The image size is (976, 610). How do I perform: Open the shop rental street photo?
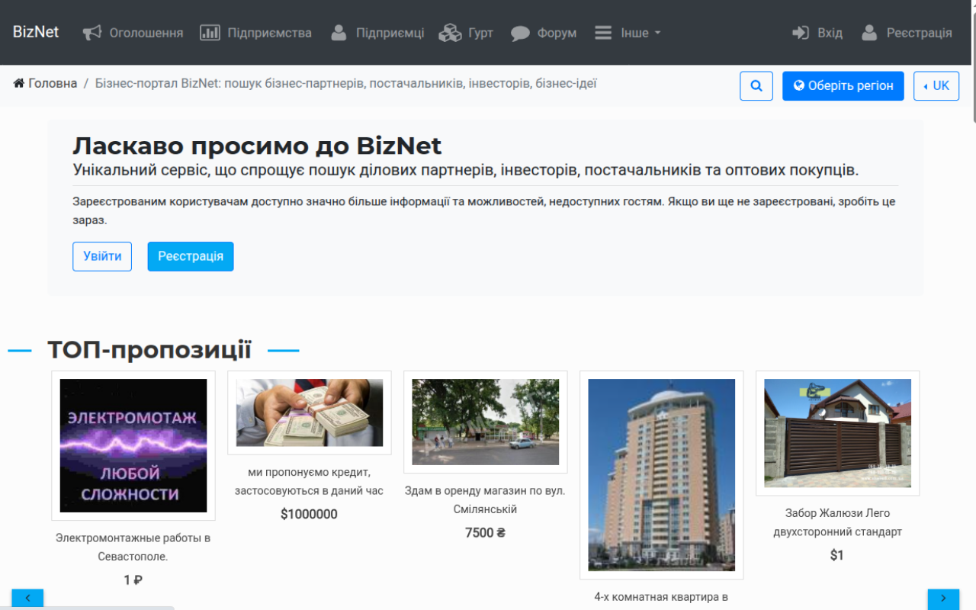point(486,422)
